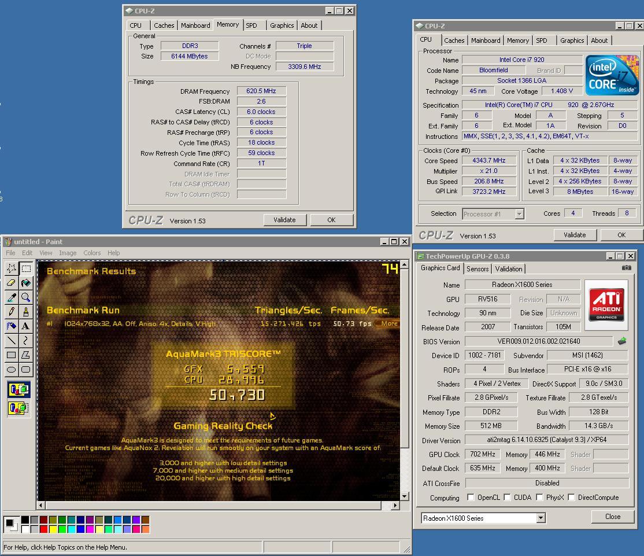Image resolution: width=644 pixels, height=556 pixels.
Task: Select the Free-Form Select tool in Paint
Action: pos(12,268)
